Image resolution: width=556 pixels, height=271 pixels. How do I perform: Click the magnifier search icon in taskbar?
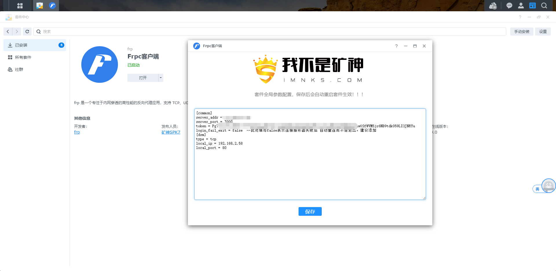coord(544,5)
